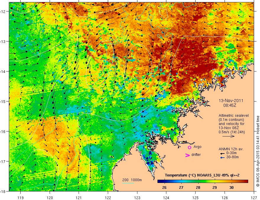Click the longitude axis label 122
Viewport: 260px width, 200px height.
tap(108, 198)
